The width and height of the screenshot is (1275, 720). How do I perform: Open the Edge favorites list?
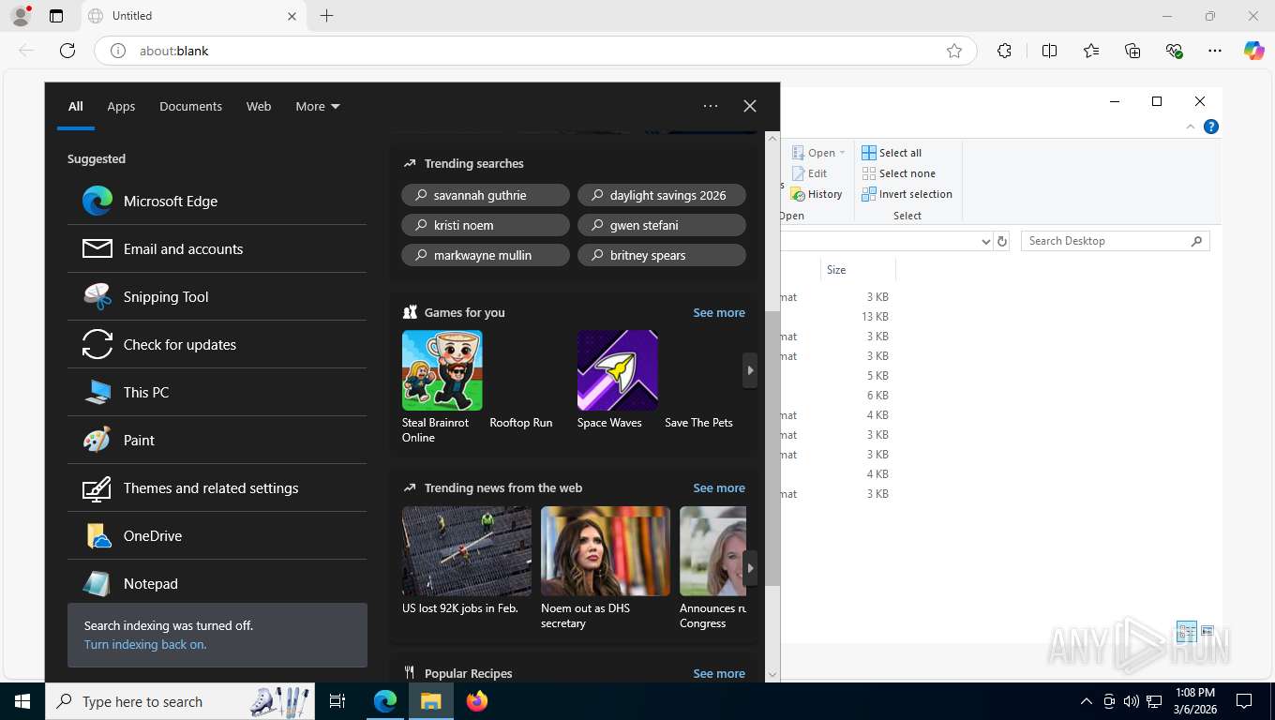pos(1091,51)
